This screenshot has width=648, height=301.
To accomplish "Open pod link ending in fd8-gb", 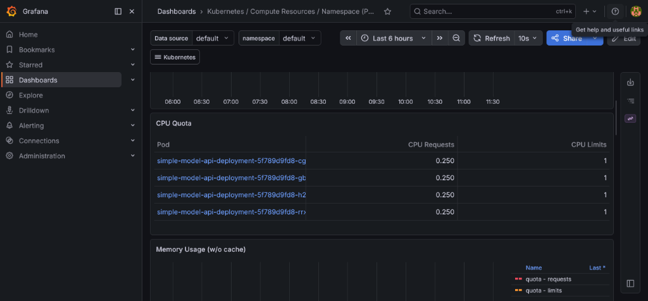I will (232, 178).
